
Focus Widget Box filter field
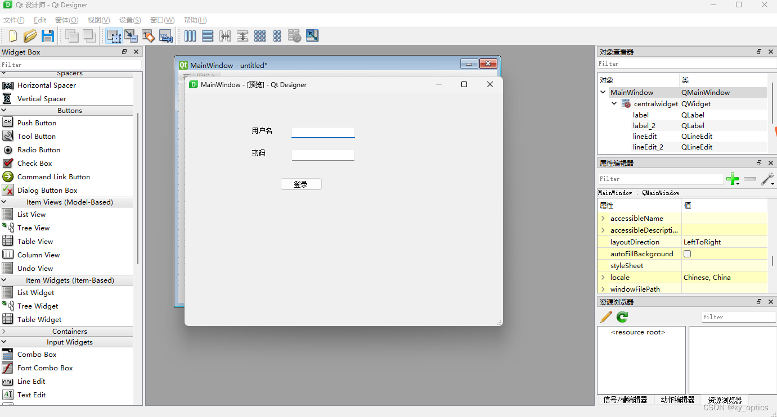coord(71,65)
